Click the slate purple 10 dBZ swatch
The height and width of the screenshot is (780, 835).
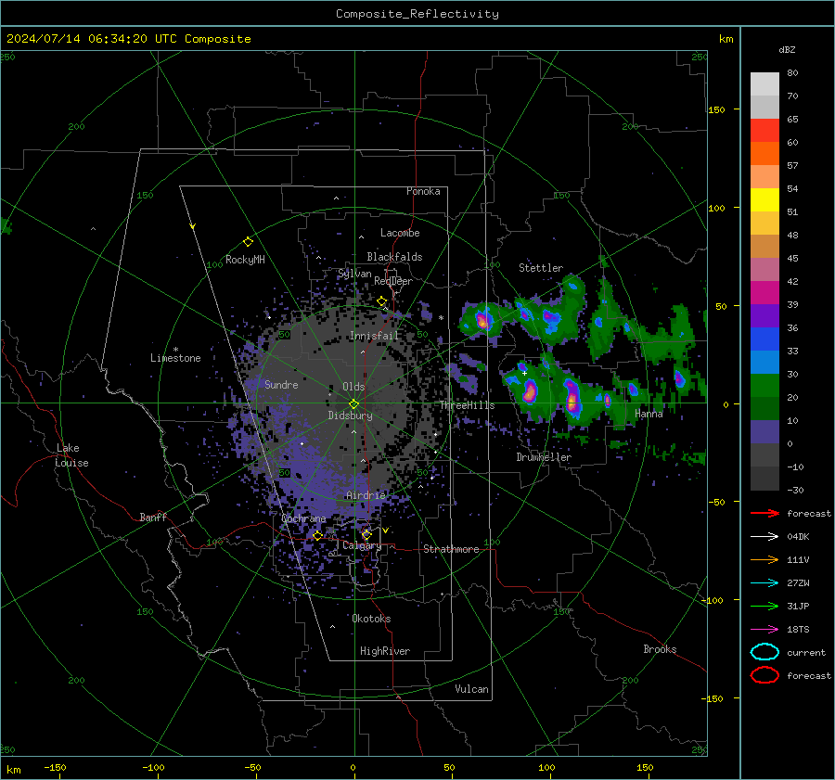[x=764, y=432]
